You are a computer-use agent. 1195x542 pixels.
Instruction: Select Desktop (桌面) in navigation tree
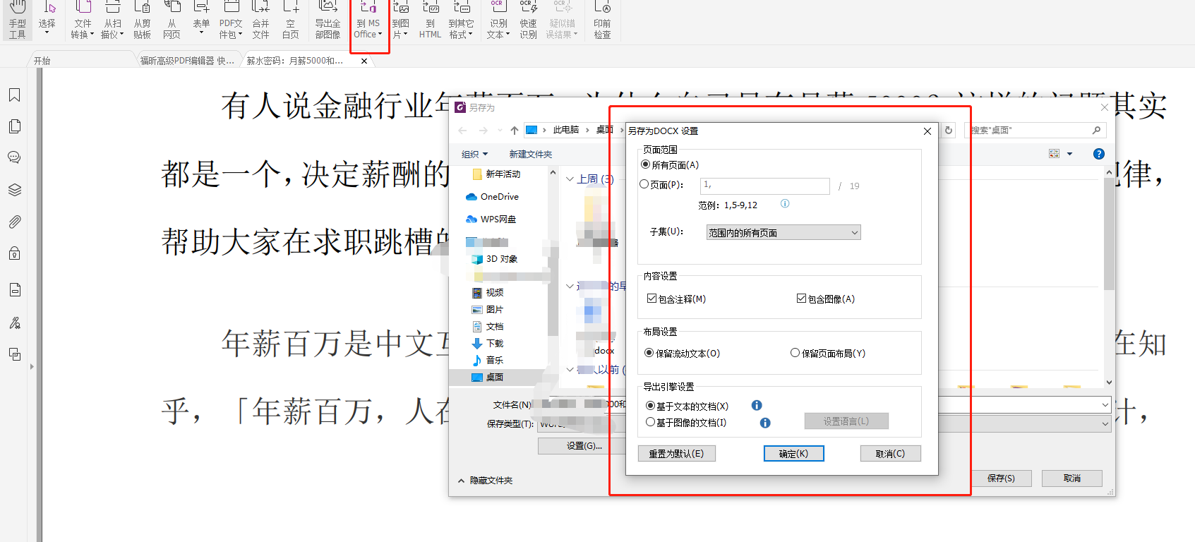point(494,378)
